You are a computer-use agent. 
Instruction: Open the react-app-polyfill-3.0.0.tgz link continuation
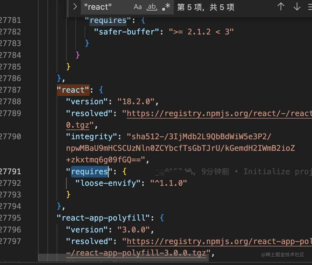pos(136,253)
